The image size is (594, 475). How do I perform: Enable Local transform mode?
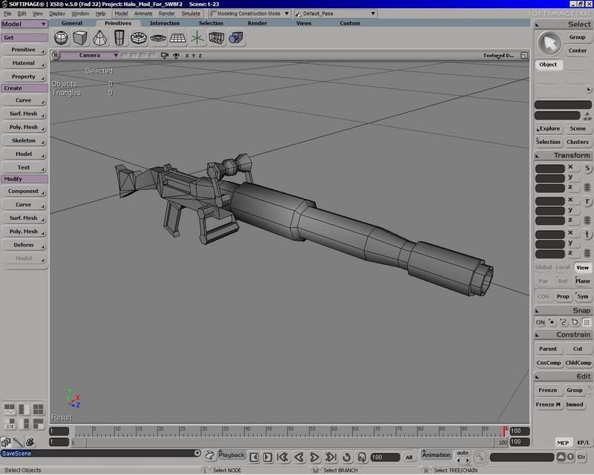[x=563, y=267]
